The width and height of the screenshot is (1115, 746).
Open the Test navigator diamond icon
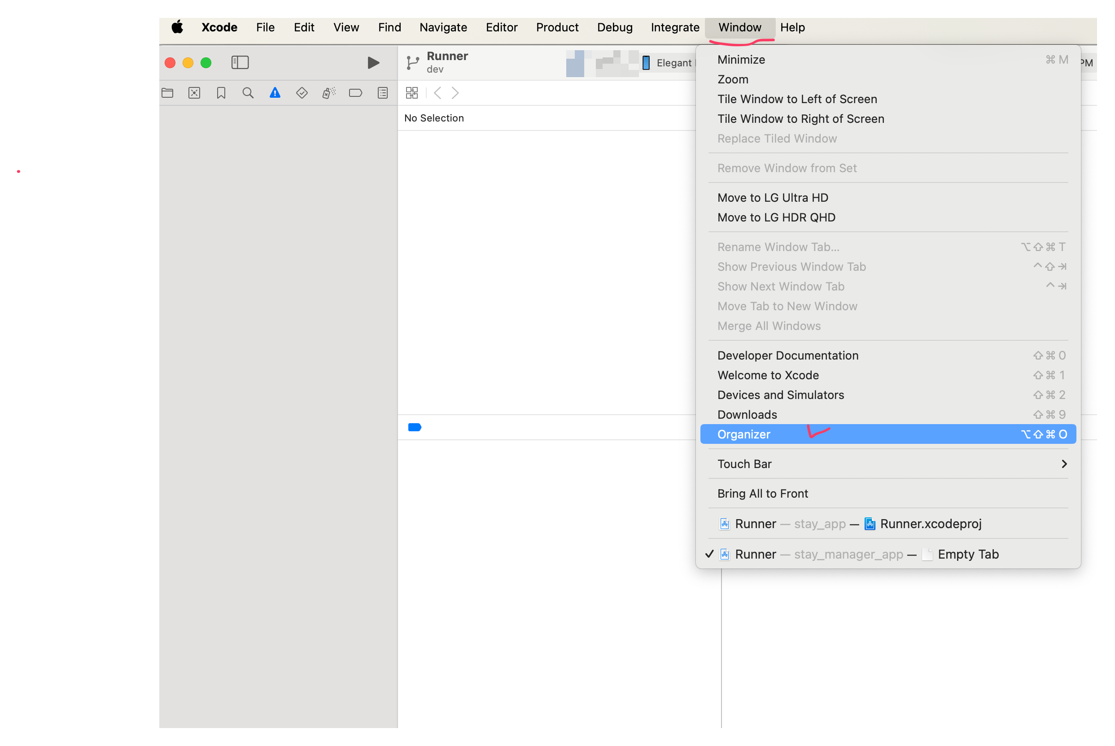[x=302, y=93]
